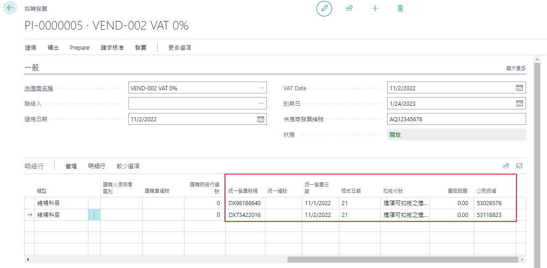
Task: Click the 類型 column header
Action: click(42, 191)
